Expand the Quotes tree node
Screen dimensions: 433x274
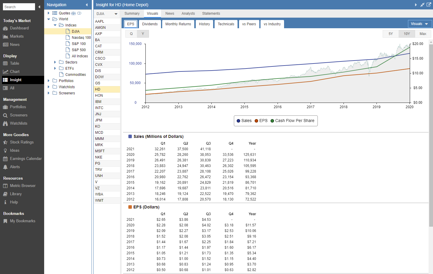[49, 13]
